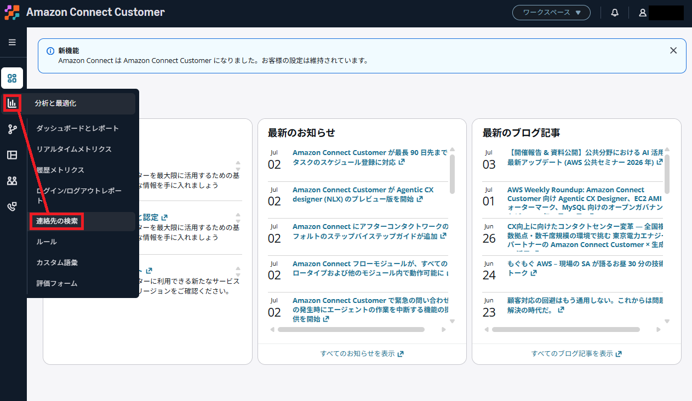The height and width of the screenshot is (401, 692).
Task: Open news link about Agentic CX designer (NLX)
Action: click(363, 194)
